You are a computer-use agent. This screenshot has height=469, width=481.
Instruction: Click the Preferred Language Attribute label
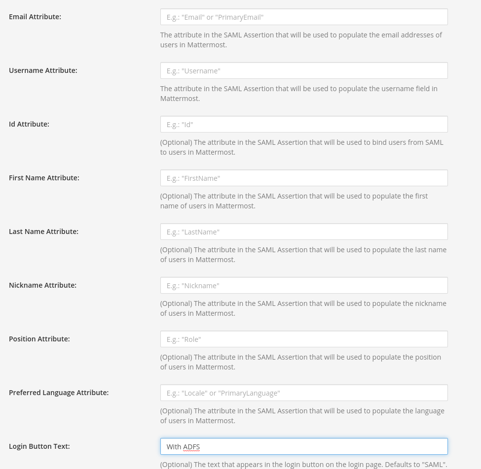tap(59, 392)
